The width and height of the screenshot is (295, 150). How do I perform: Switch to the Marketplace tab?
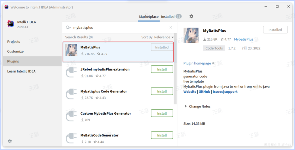click(x=149, y=17)
